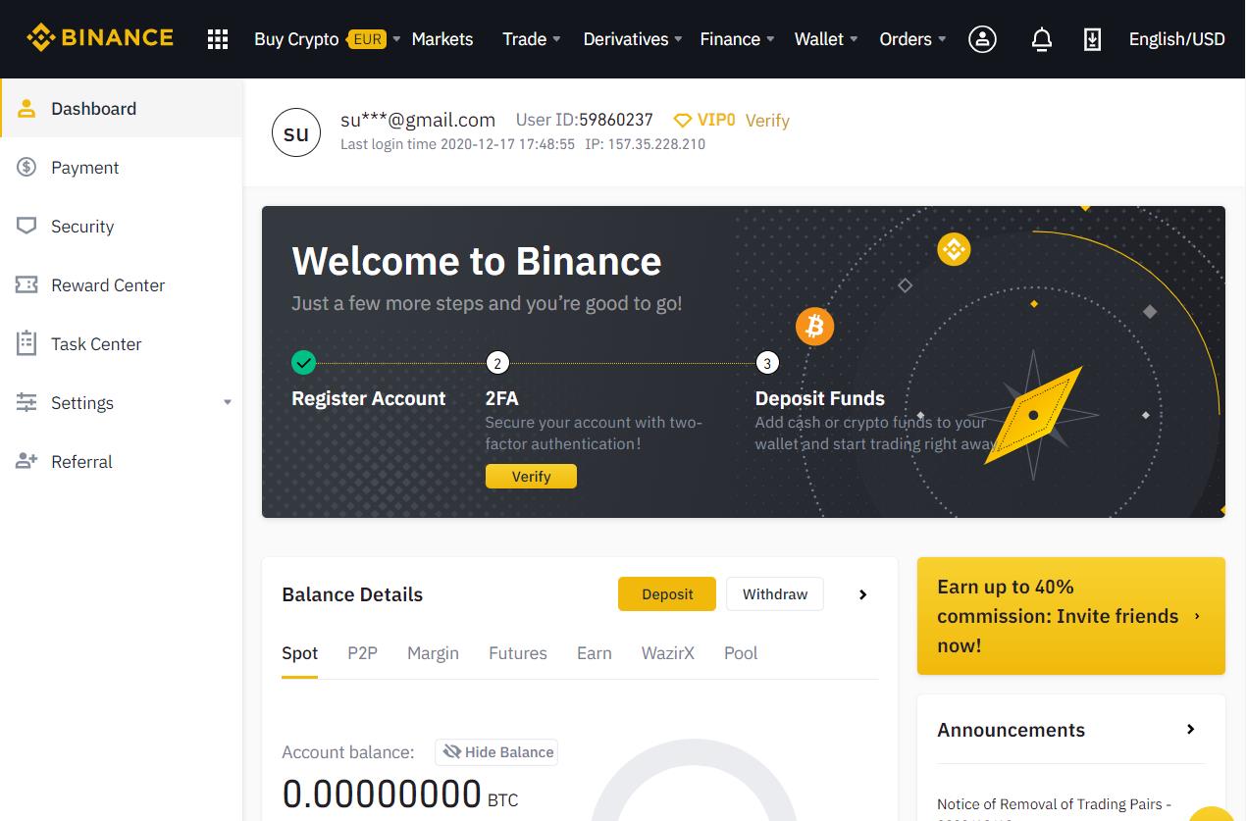This screenshot has height=821, width=1246.
Task: Click the step 2 circle for 2FA
Action: tap(497, 363)
